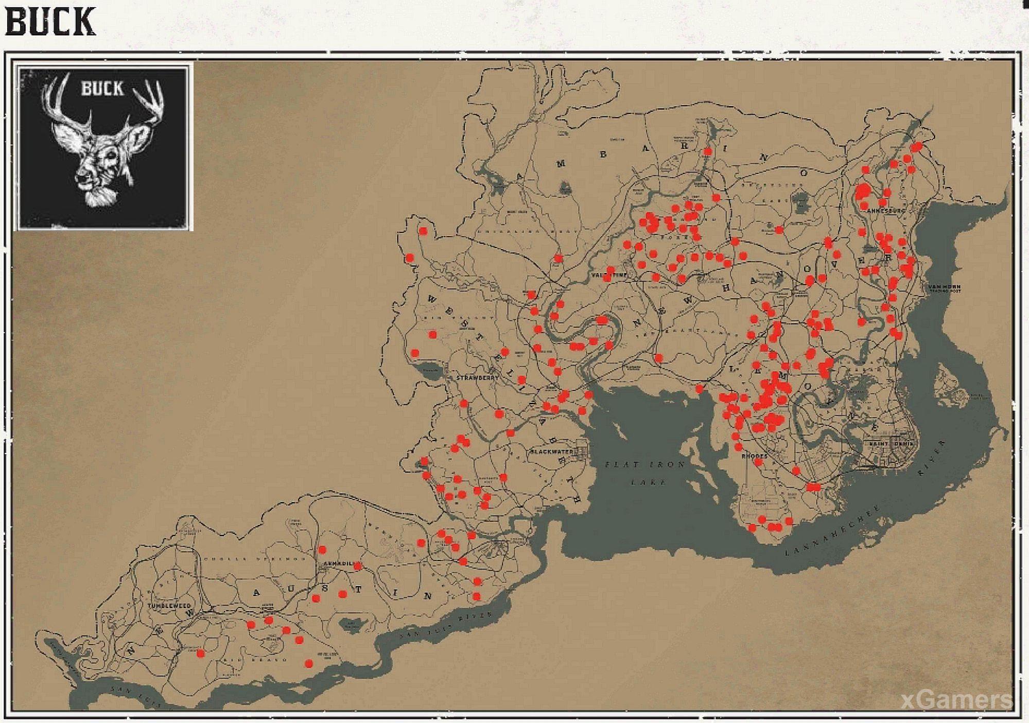
Task: Click the lone red marker in Ambarino
Action: coord(708,151)
